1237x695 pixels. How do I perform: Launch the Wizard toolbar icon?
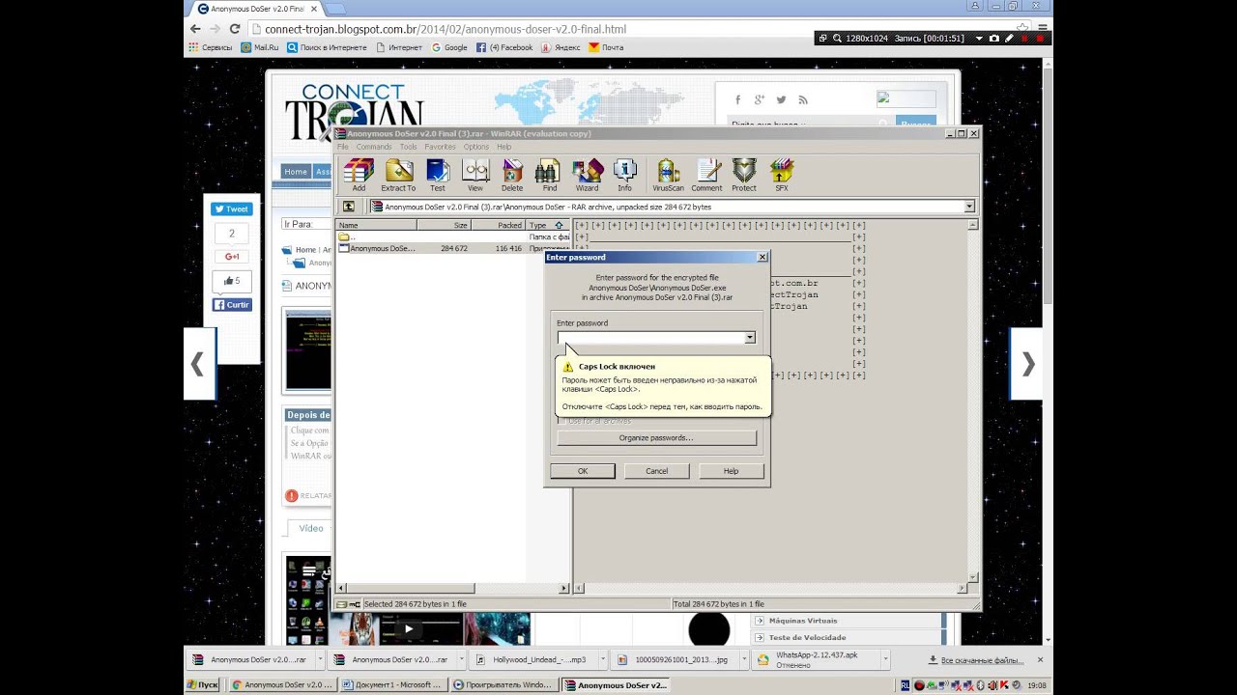coord(587,175)
